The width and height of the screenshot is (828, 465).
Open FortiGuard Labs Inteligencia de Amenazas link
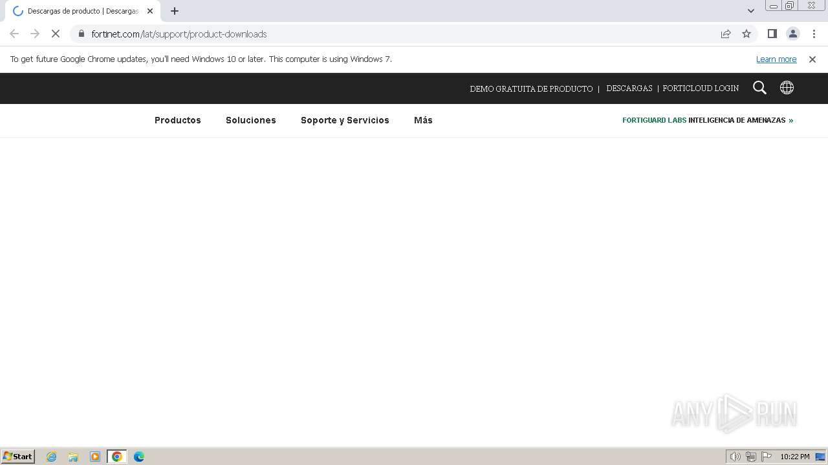708,120
